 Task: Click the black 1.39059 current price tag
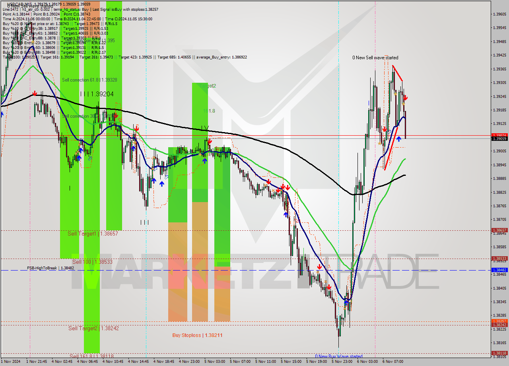(499, 139)
